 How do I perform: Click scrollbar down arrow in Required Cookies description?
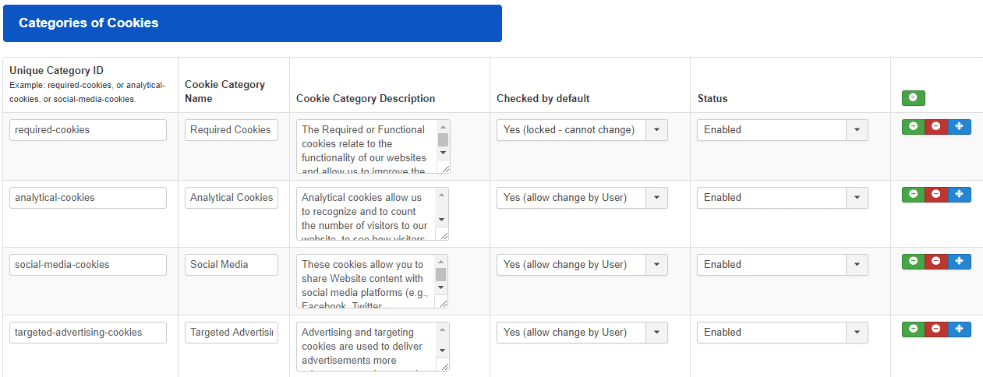(443, 153)
